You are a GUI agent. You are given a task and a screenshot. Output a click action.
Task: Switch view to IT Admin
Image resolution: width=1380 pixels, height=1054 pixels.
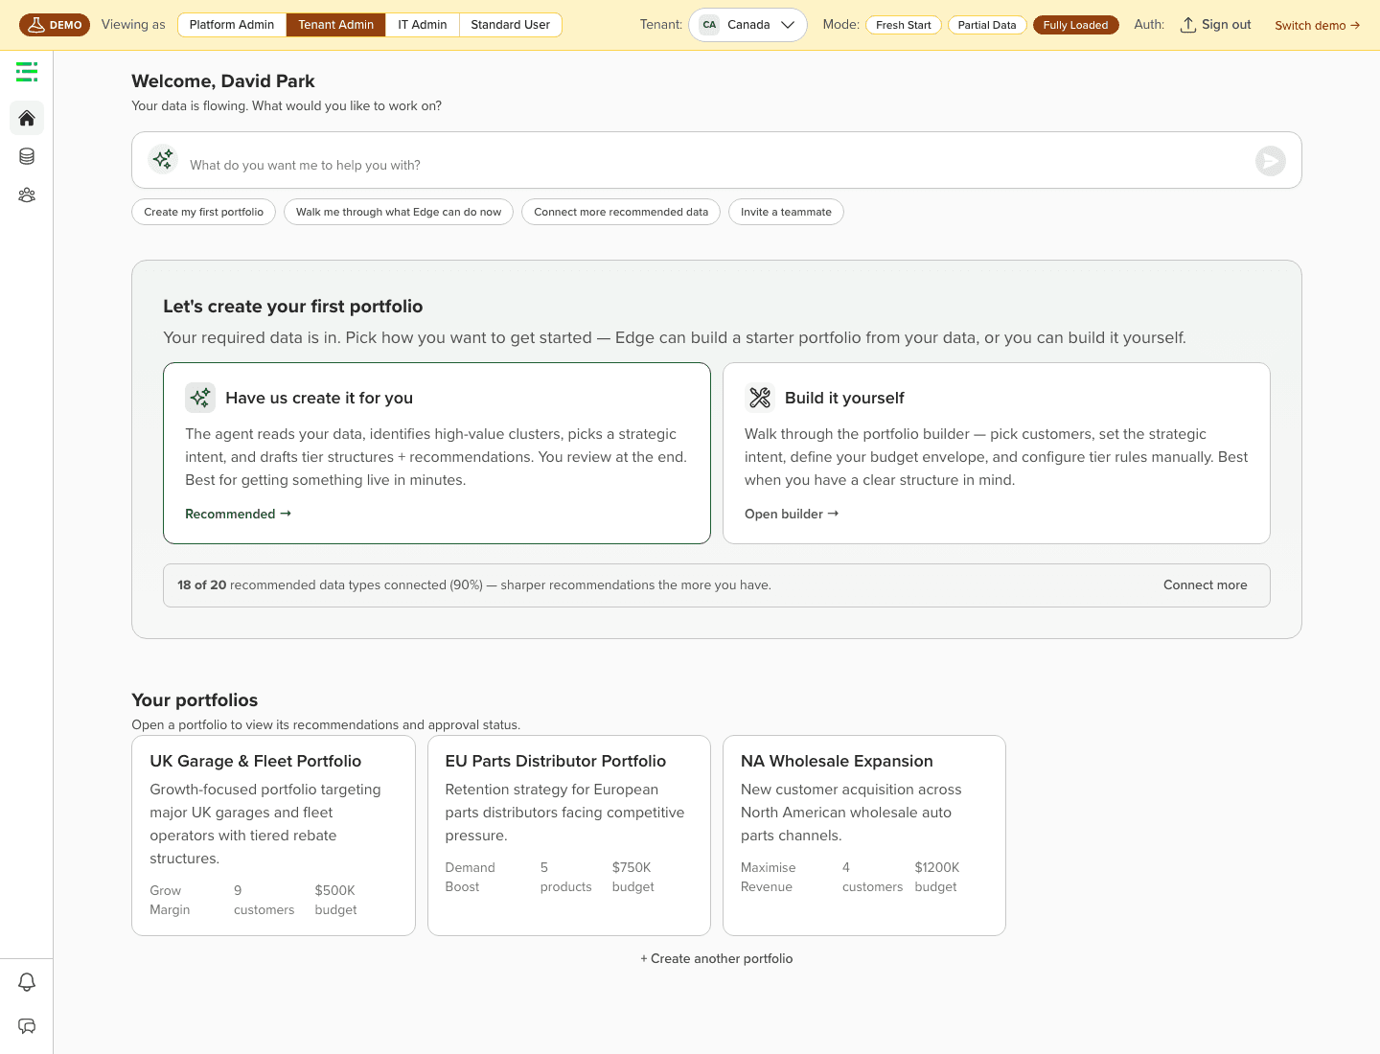coord(423,25)
